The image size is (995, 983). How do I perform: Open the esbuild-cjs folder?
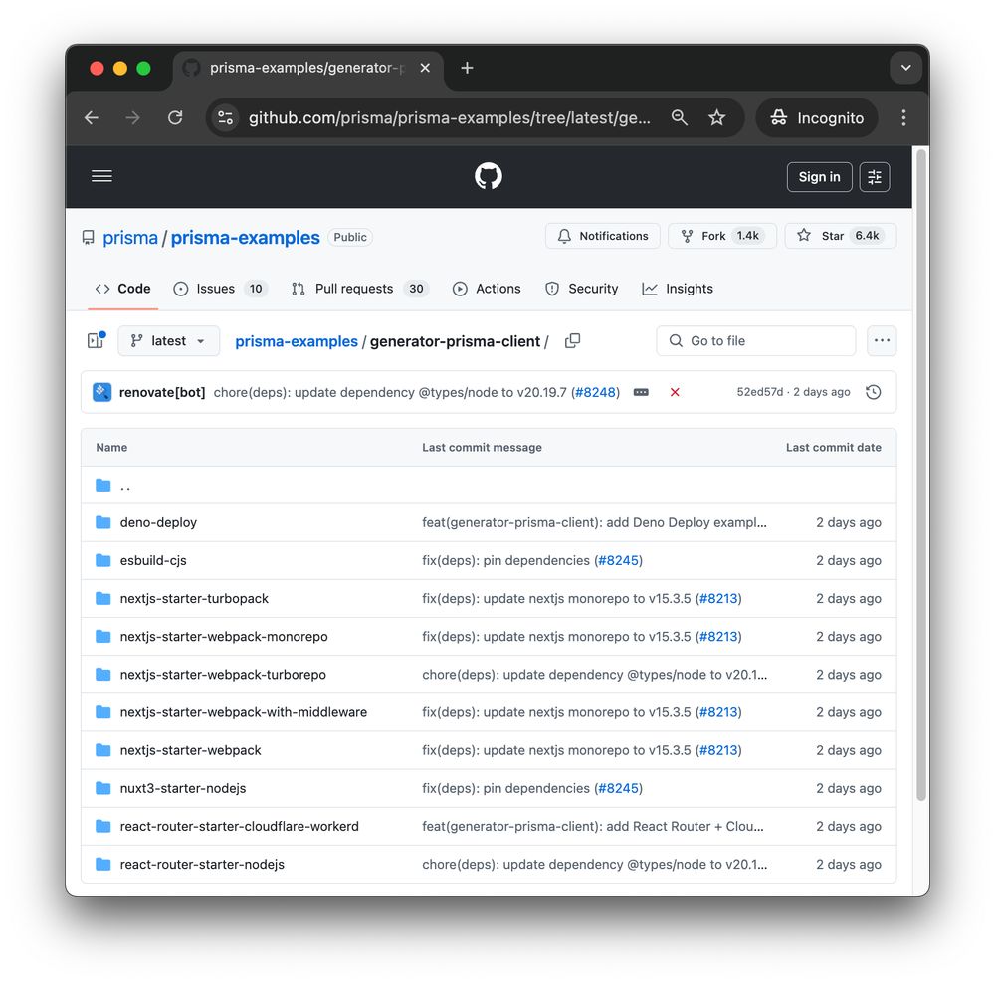[153, 560]
